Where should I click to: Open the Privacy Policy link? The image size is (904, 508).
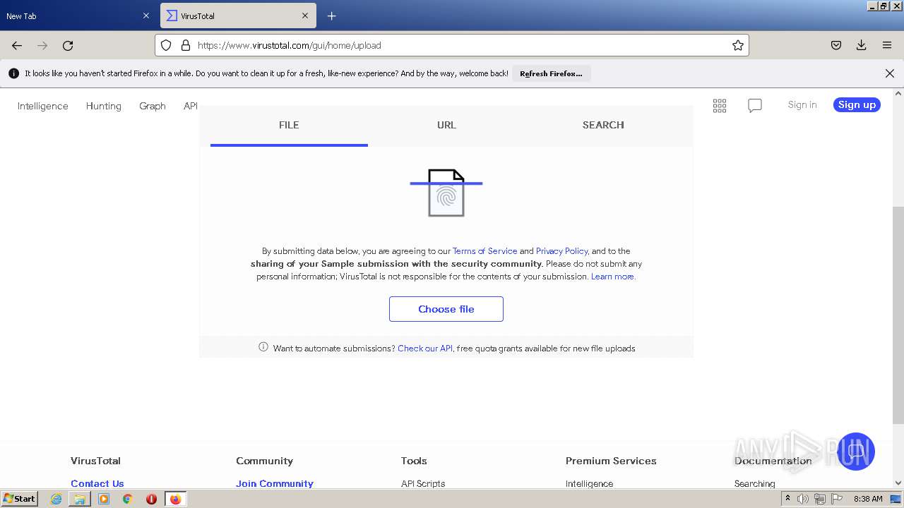[561, 250]
